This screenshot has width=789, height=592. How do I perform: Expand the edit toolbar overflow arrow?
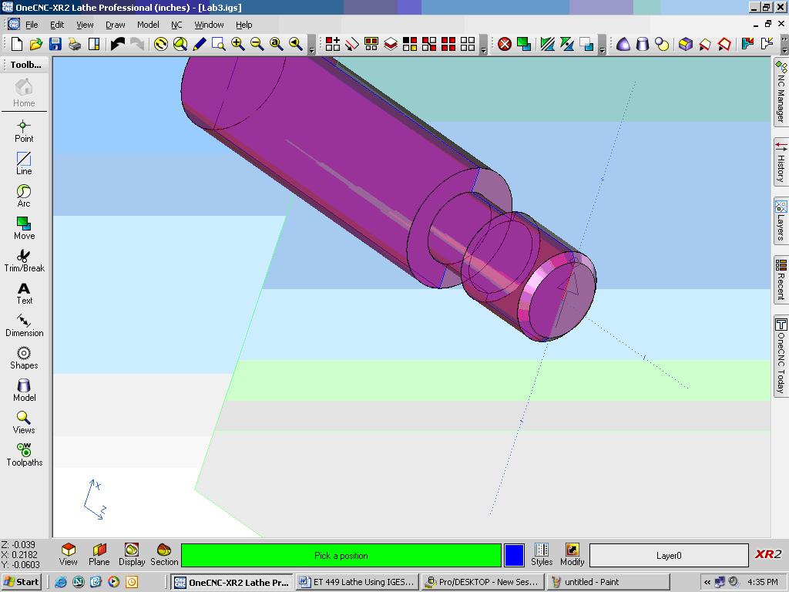tap(602, 50)
